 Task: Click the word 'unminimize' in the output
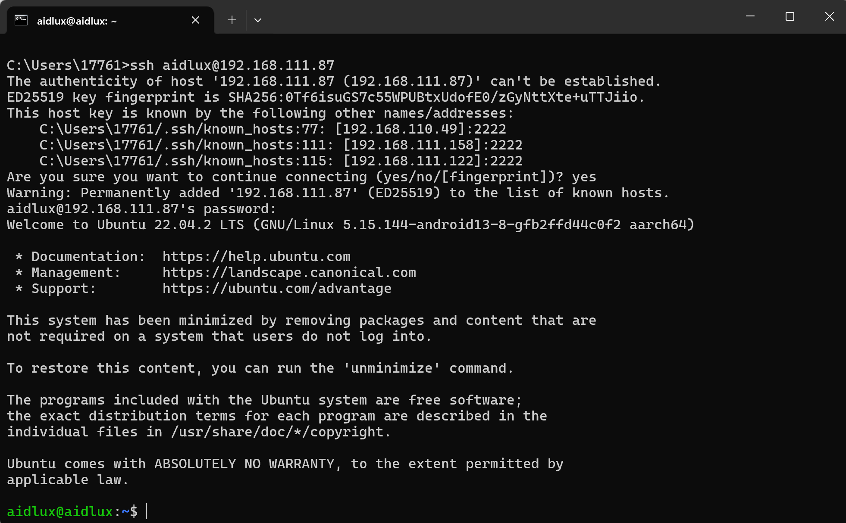point(392,368)
